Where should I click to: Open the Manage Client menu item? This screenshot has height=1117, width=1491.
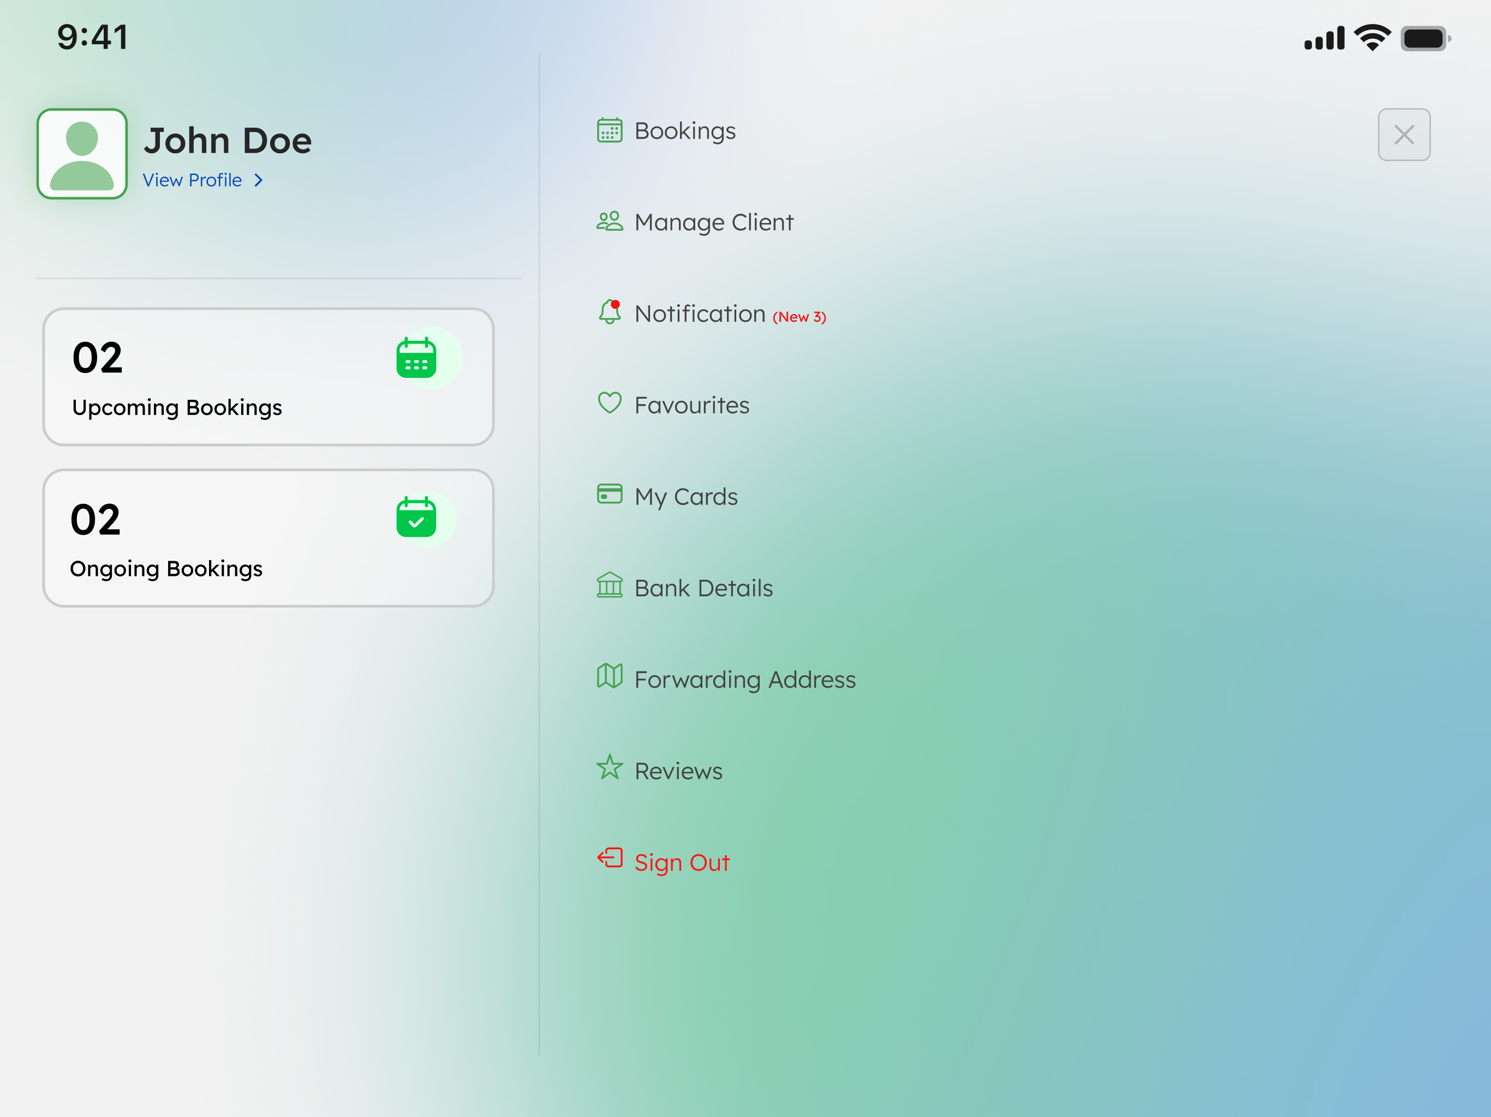pyautogui.click(x=714, y=223)
